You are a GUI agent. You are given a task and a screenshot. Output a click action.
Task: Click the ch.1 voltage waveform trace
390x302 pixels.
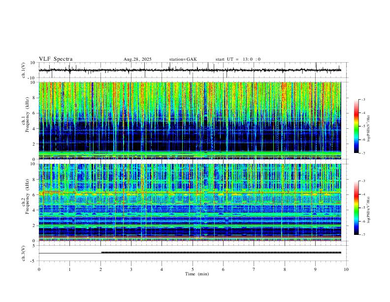pos(190,70)
